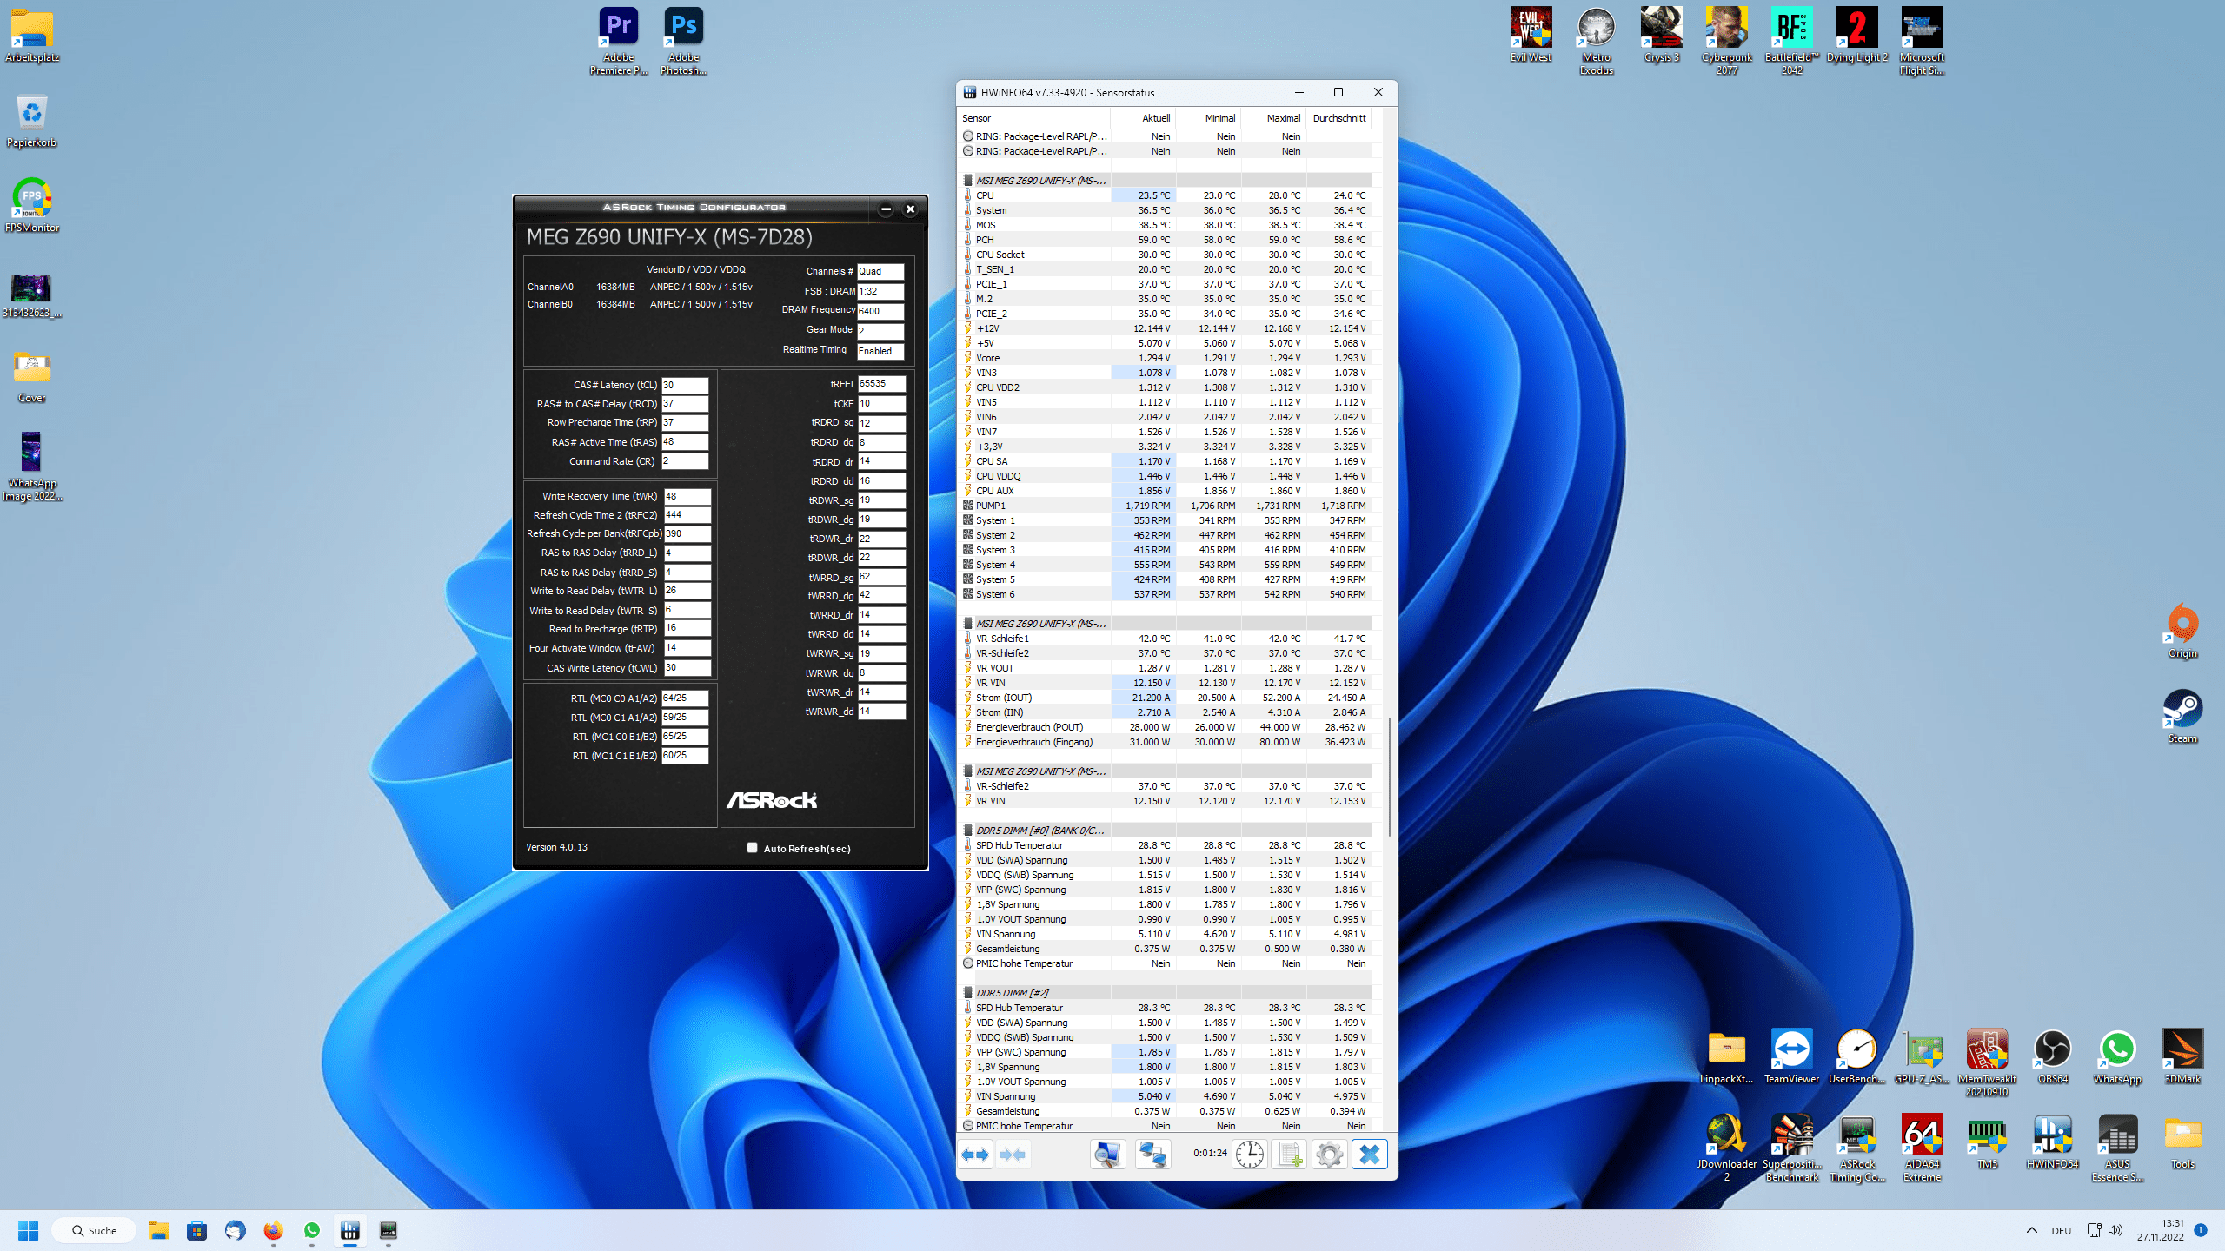
Task: Open Microsoft Flight Simulator shortcut
Action: 1922,41
